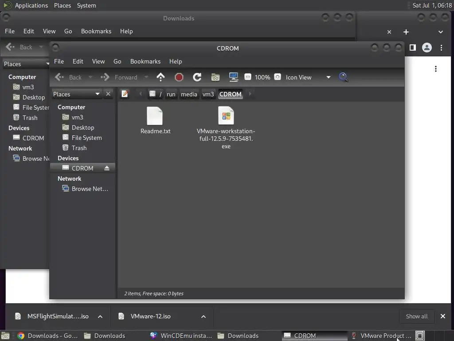Click the red Stop loading icon

click(179, 77)
